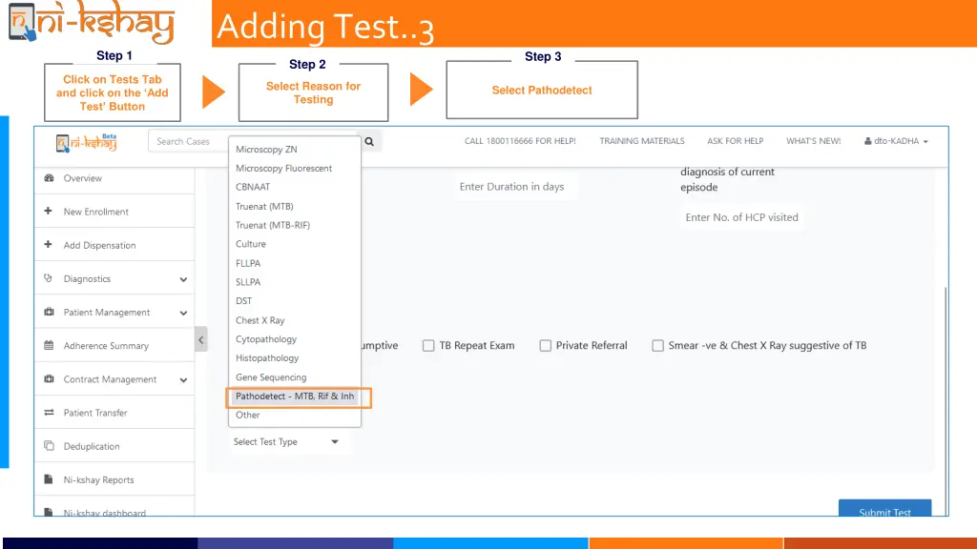
Task: Select Other in the test list
Action: coord(247,415)
